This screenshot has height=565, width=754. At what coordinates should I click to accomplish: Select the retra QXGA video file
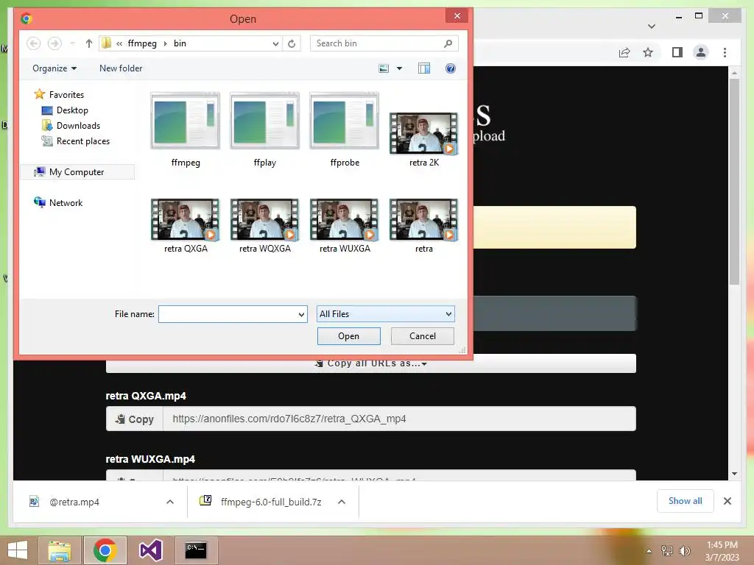(185, 226)
